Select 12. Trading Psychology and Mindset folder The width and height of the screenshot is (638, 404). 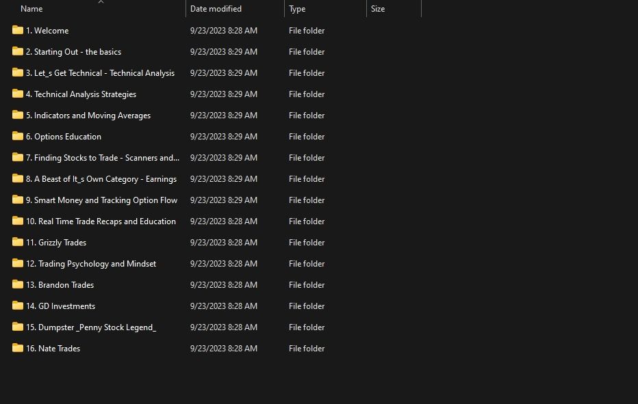[90, 264]
